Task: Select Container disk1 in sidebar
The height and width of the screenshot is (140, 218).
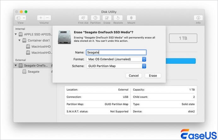Action: click(x=33, y=40)
